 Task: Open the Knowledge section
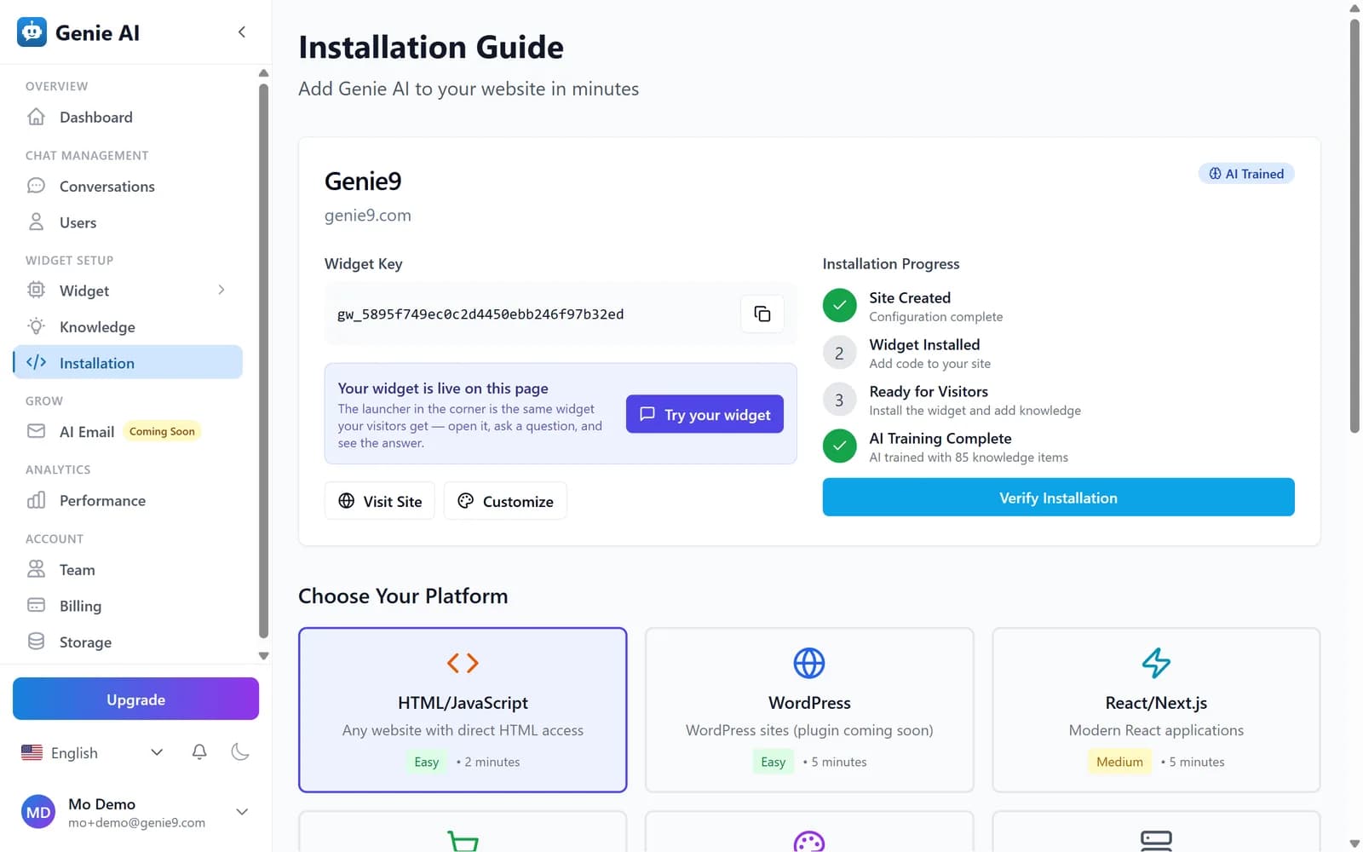point(128,327)
